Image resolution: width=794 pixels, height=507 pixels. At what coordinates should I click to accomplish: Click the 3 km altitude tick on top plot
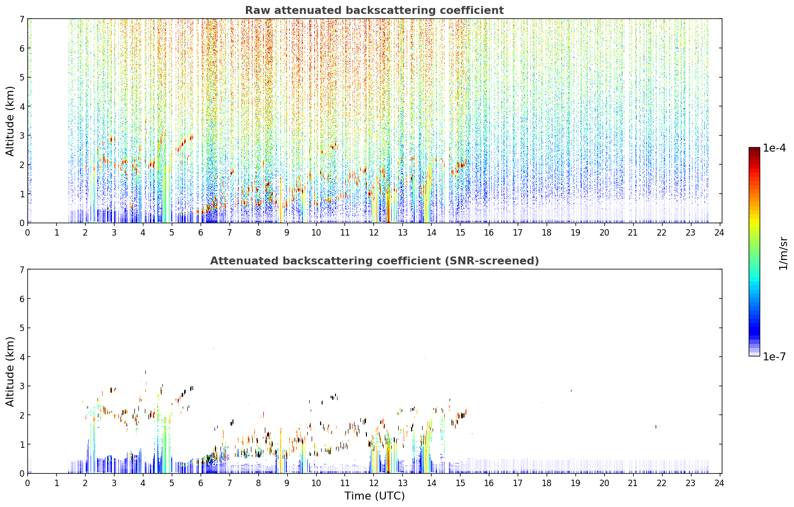pos(22,136)
